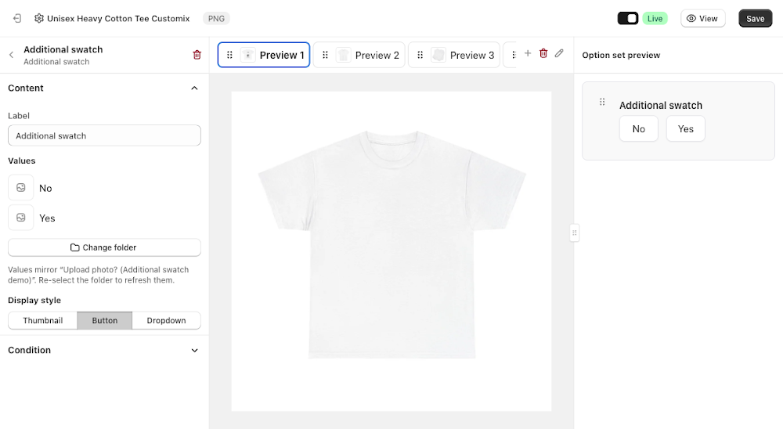Switch to Preview 3 tab

tap(454, 55)
